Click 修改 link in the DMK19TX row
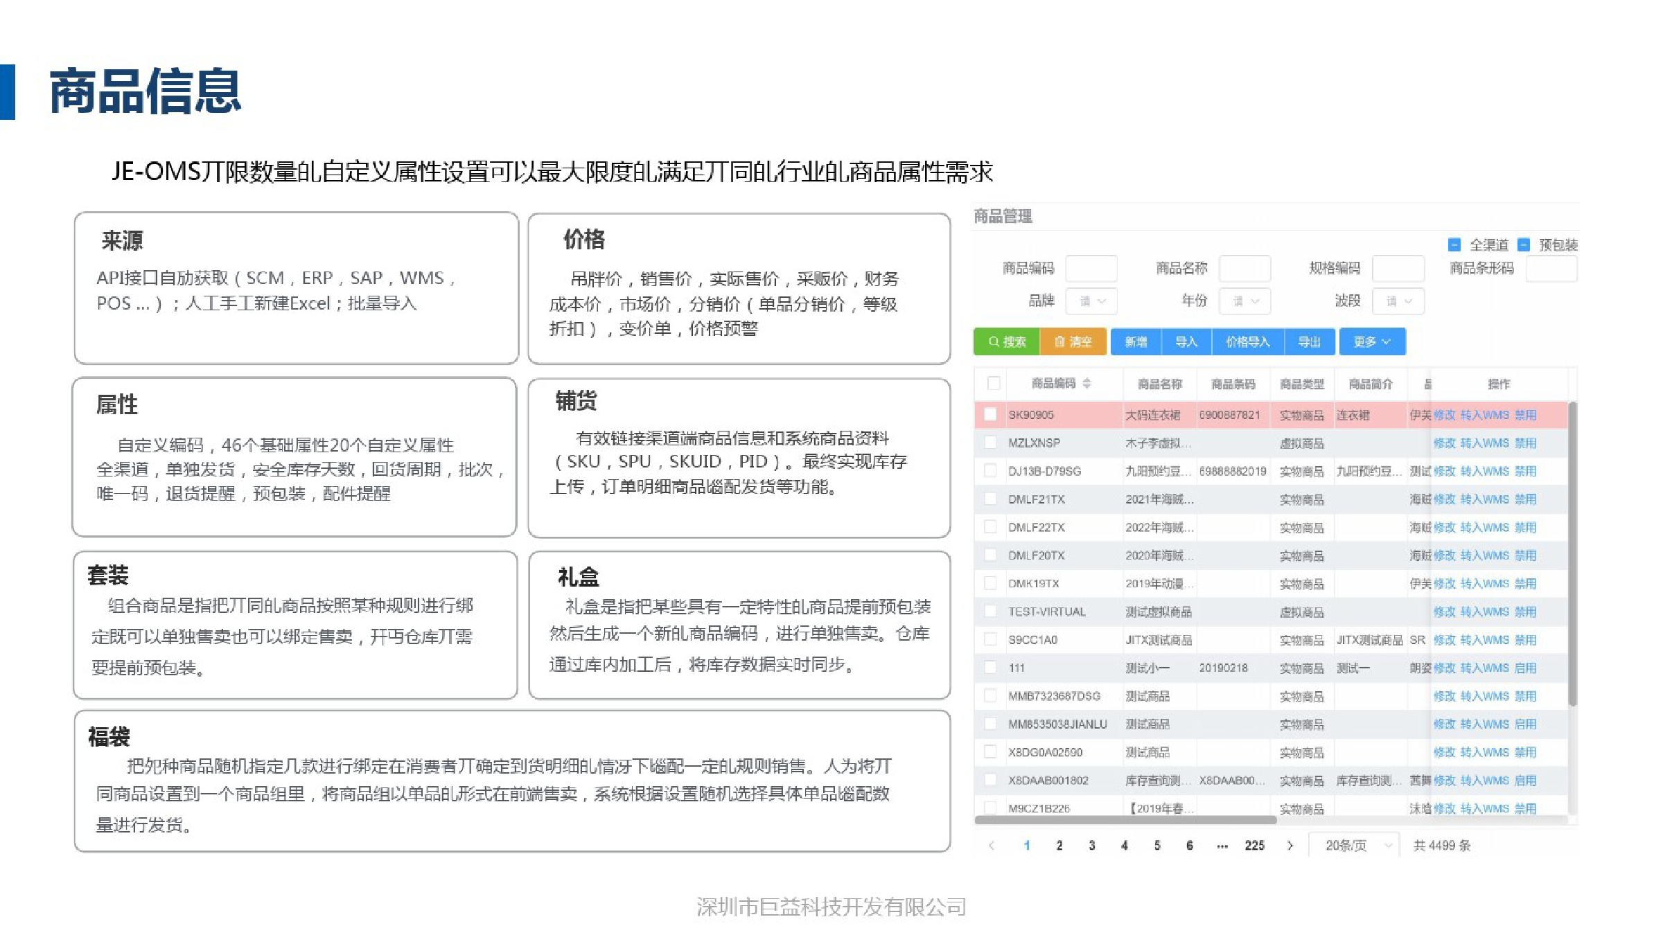The width and height of the screenshot is (1663, 935). pos(1445,584)
